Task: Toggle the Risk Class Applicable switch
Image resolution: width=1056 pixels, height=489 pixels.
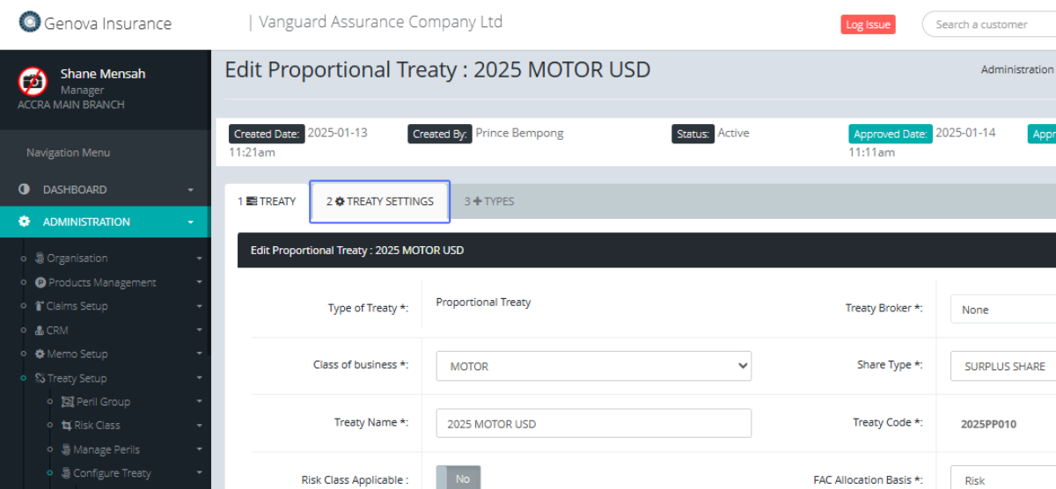Action: 458,479
